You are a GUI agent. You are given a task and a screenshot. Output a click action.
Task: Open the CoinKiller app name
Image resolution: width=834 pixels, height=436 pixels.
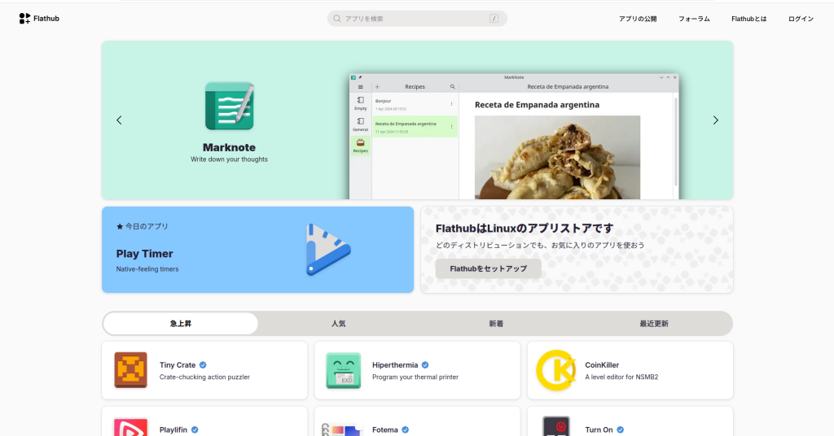[602, 365]
